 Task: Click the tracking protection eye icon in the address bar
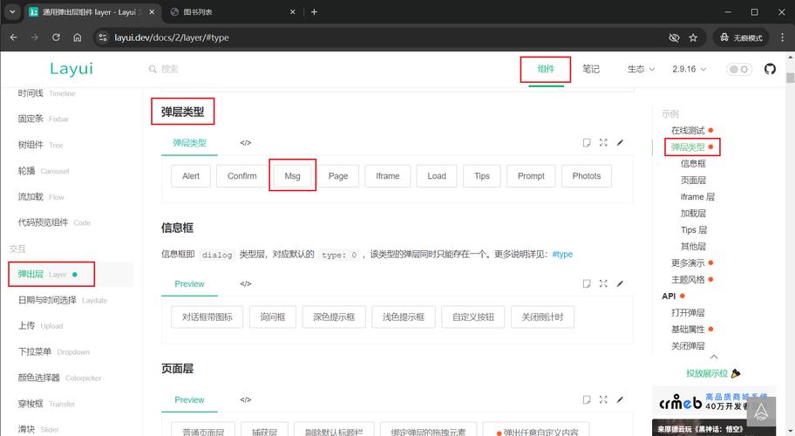(673, 38)
